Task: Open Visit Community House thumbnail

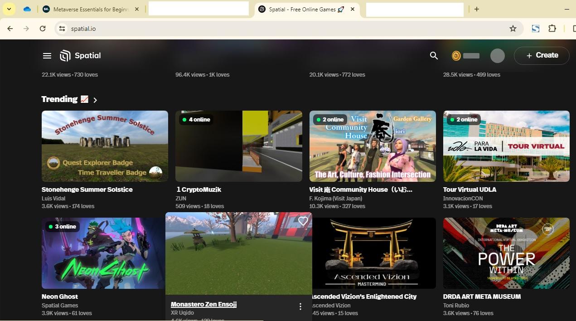Action: 373,146
